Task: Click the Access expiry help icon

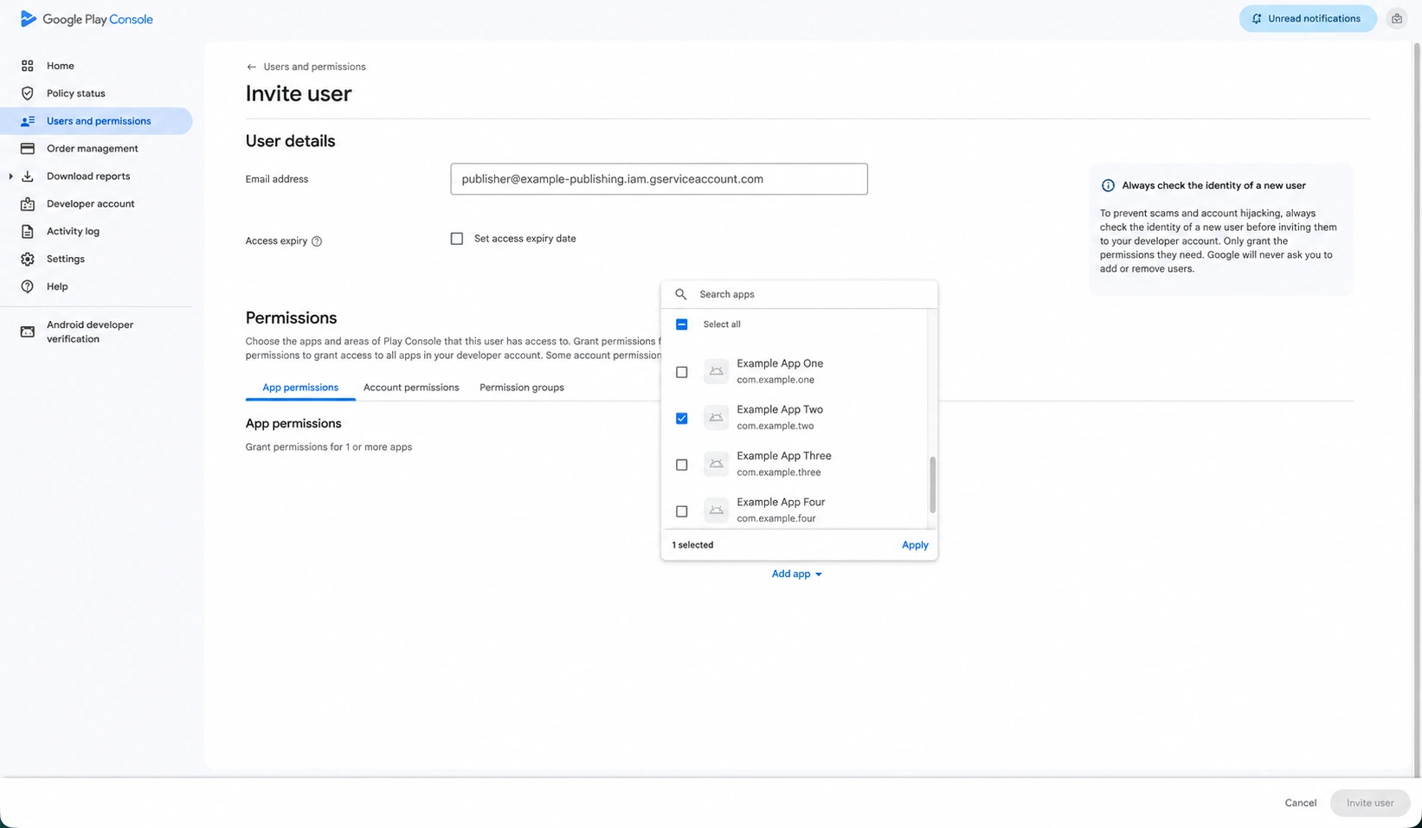Action: (317, 241)
